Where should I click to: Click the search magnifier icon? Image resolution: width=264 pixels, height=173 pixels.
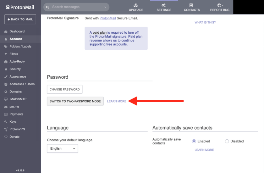48,7
